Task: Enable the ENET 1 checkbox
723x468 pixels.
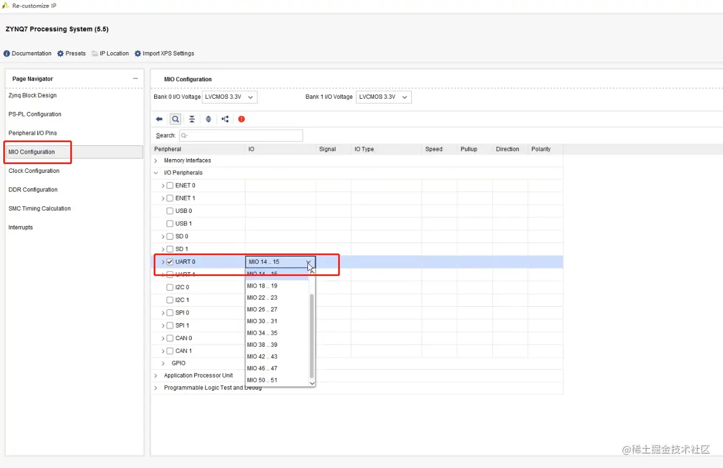Action: pyautogui.click(x=170, y=198)
